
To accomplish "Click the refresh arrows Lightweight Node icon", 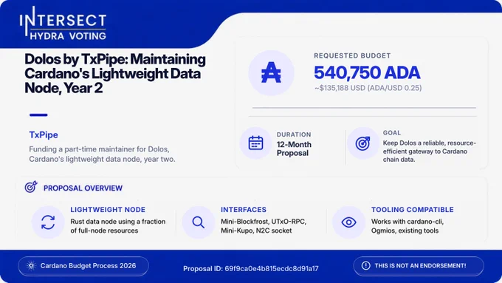I will pos(48,222).
